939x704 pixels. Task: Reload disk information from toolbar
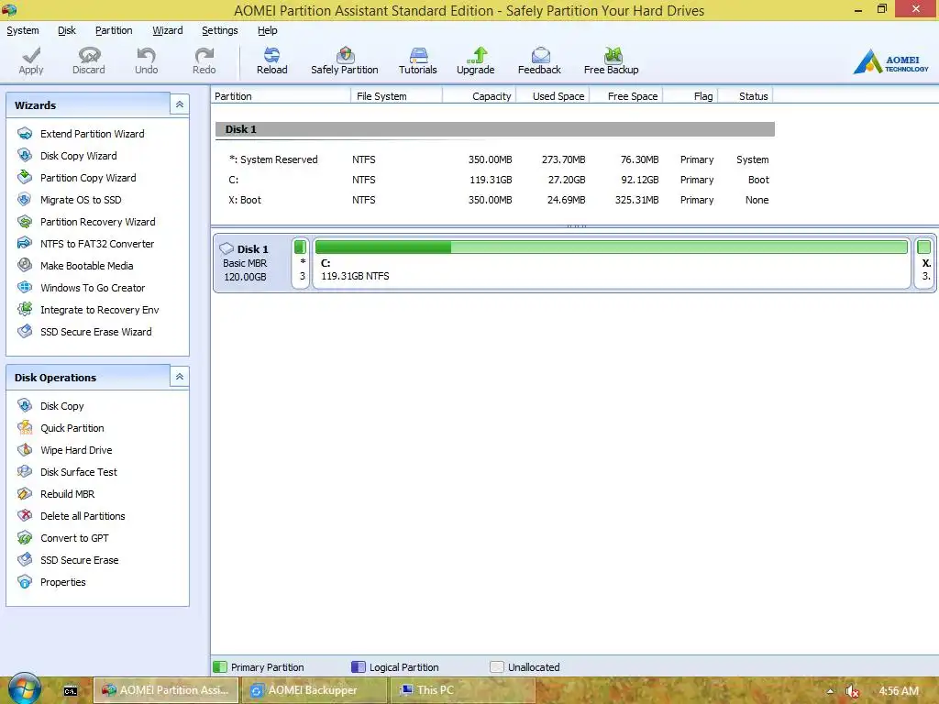271,60
